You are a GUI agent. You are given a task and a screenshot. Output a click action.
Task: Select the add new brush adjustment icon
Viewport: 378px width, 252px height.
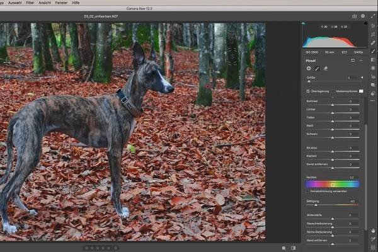click(309, 68)
